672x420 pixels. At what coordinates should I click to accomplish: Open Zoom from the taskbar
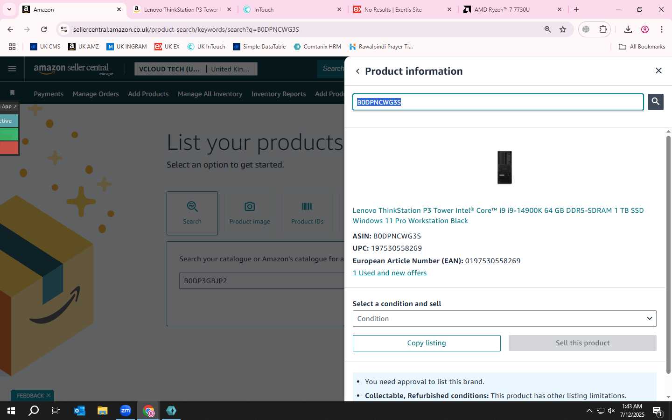coord(126,411)
